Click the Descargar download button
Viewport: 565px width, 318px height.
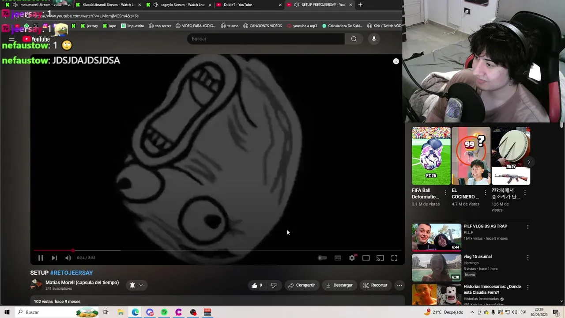coord(339,285)
